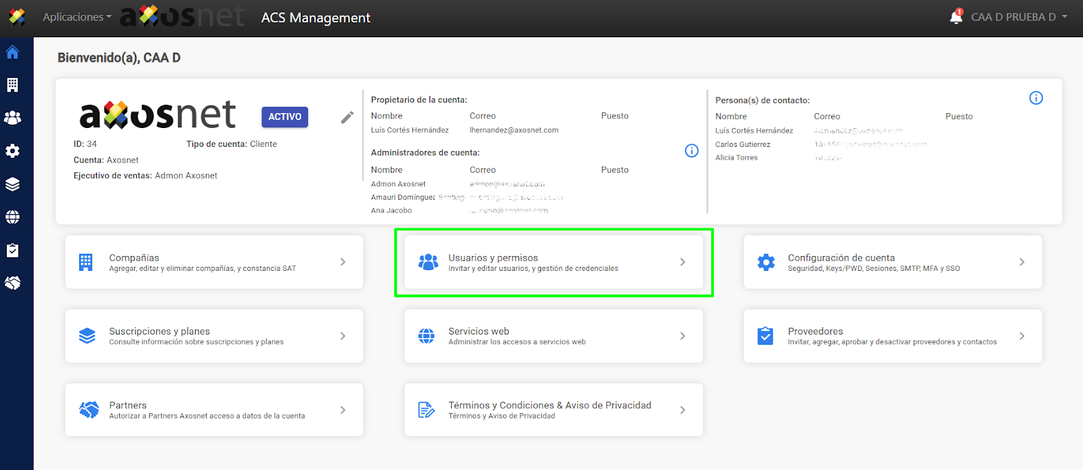The image size is (1083, 470).
Task: Go to Suscripciones y planes
Action: 213,336
